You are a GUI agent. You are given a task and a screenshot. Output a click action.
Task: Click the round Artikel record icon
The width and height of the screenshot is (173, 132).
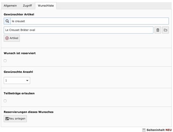point(7,38)
